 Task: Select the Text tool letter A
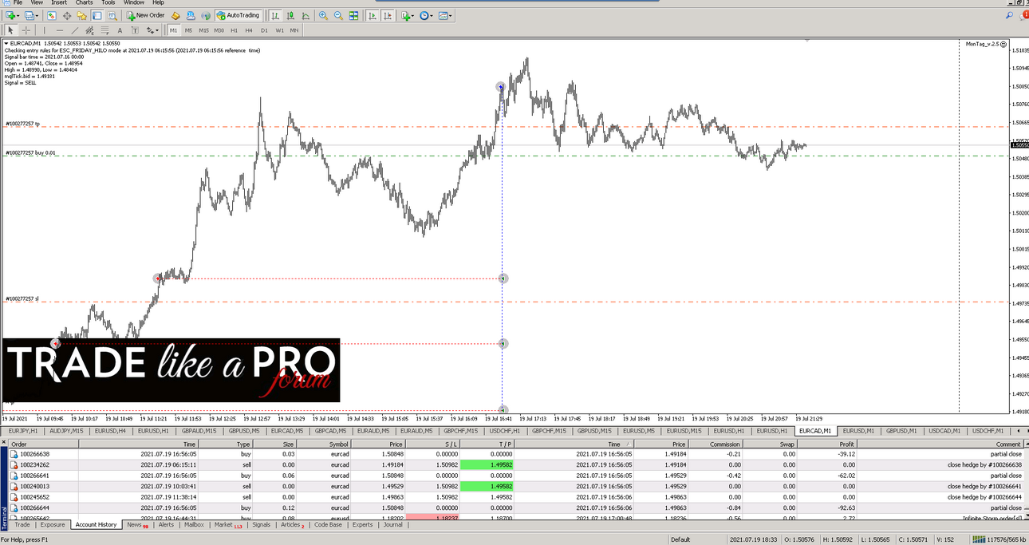[120, 30]
